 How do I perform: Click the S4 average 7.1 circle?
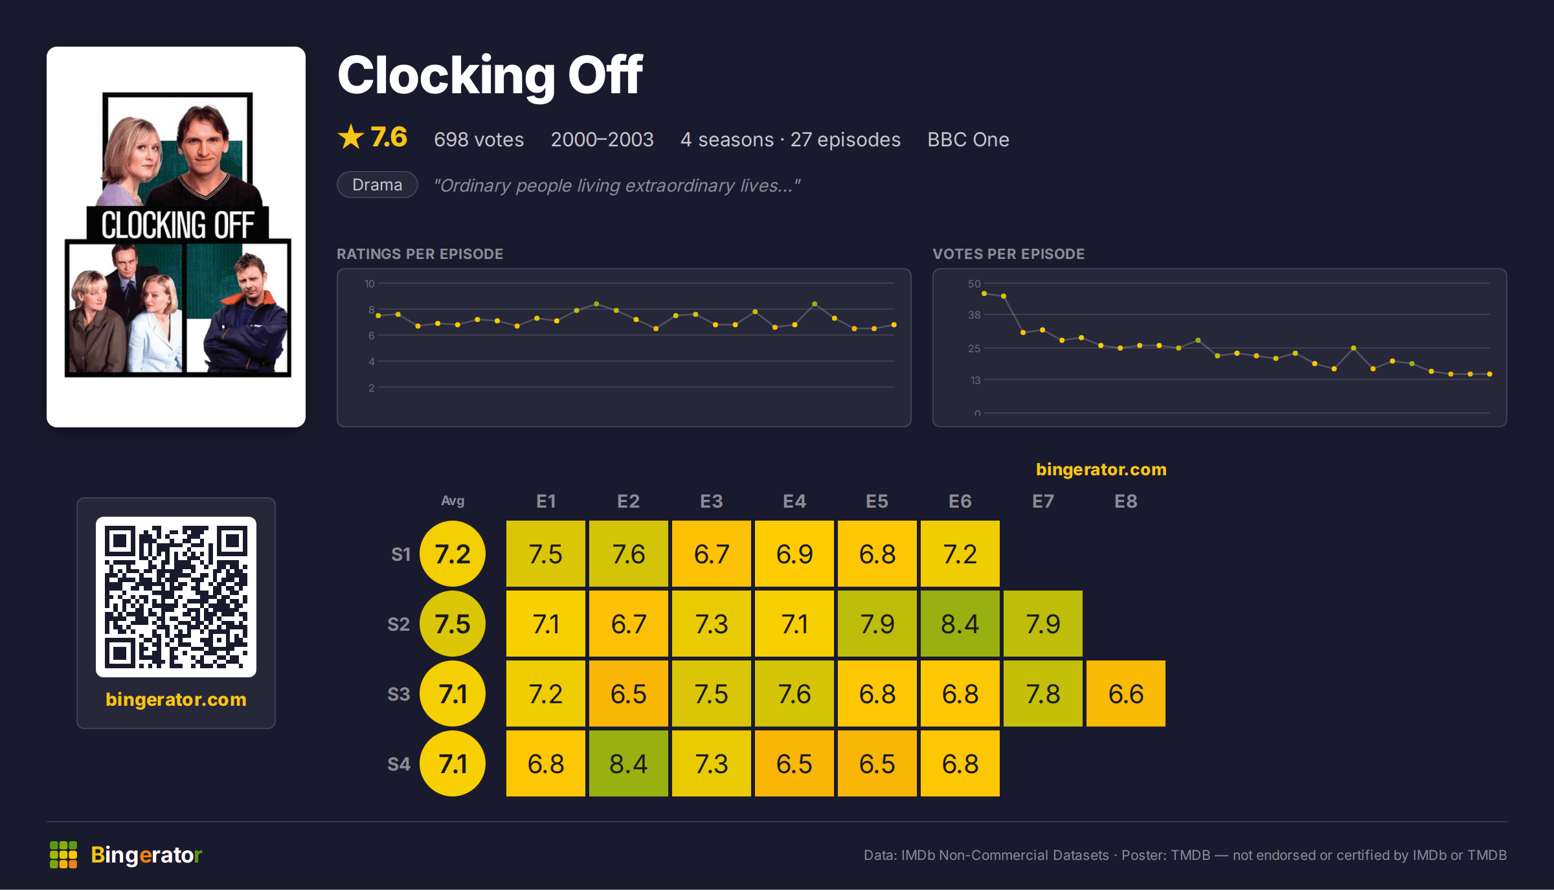453,763
